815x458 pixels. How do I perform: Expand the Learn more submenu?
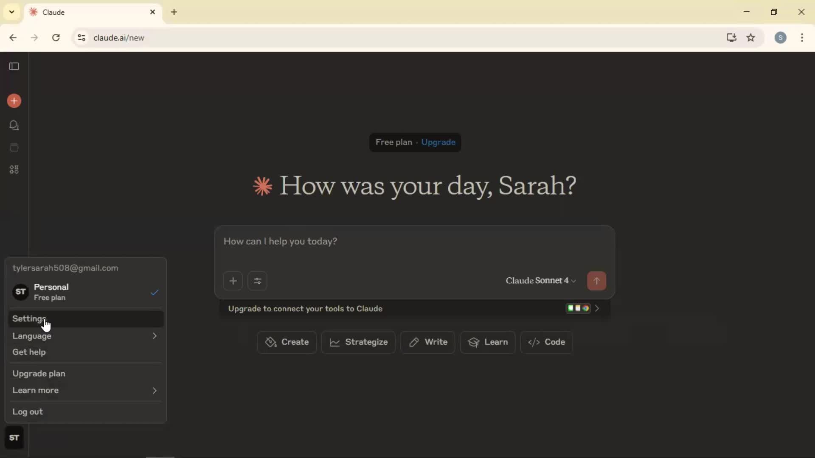tap(85, 390)
